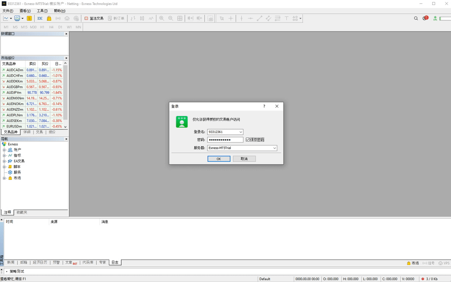Viewport: 451px width, 282px height.
Task: Click the Exness root in navigator
Action: tap(13, 144)
